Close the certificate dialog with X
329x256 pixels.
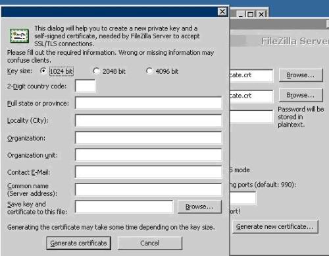[x=222, y=11]
